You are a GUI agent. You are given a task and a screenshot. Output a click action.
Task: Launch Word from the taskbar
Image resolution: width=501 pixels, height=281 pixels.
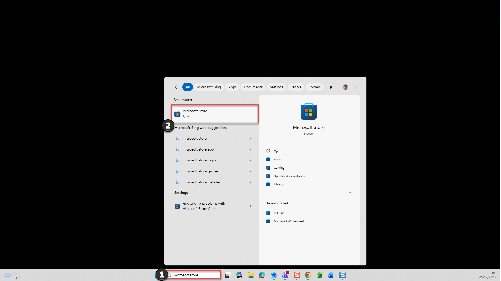[331, 275]
